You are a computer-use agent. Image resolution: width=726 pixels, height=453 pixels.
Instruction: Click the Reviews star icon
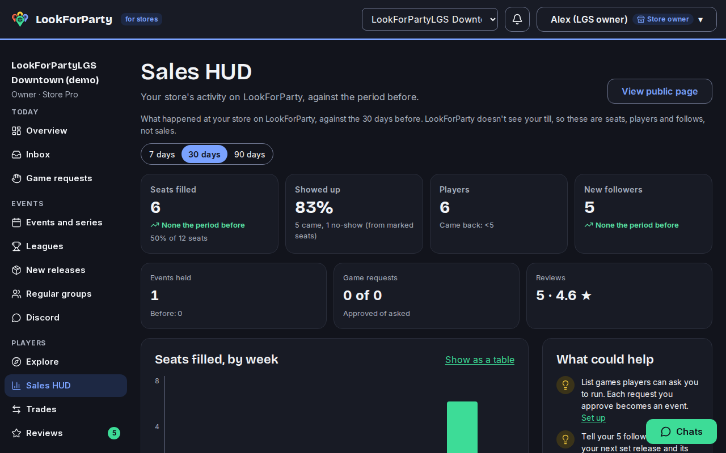pos(16,433)
